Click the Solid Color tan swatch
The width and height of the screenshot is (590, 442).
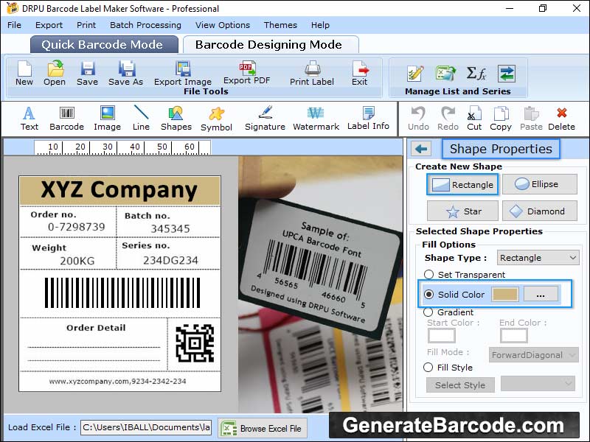[505, 295]
